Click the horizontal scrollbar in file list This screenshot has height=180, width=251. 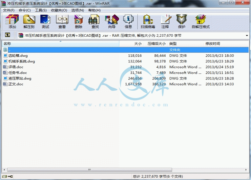coord(90,169)
